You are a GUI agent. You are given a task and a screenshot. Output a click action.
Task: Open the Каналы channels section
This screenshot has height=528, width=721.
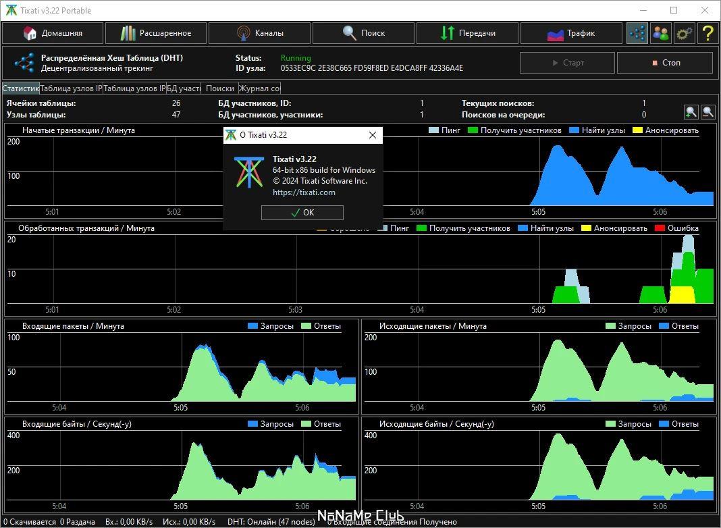(259, 33)
